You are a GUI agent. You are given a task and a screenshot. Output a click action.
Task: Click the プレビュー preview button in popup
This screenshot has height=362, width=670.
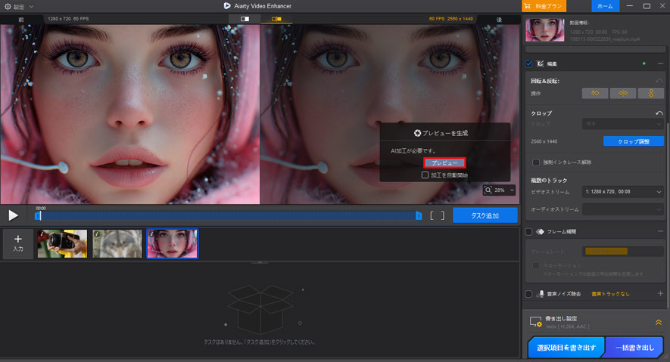(444, 163)
